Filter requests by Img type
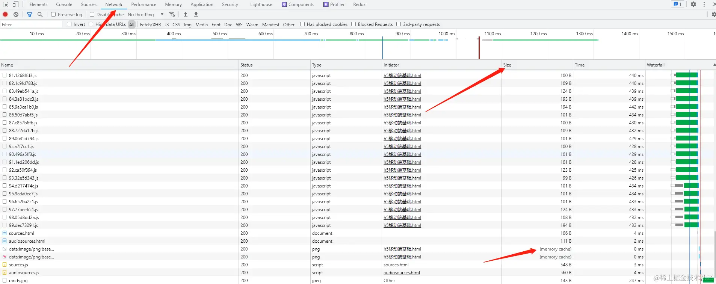 (188, 24)
